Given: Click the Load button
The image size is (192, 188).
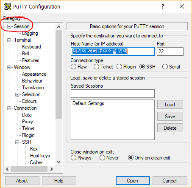Looking at the screenshot, I should [170, 105].
